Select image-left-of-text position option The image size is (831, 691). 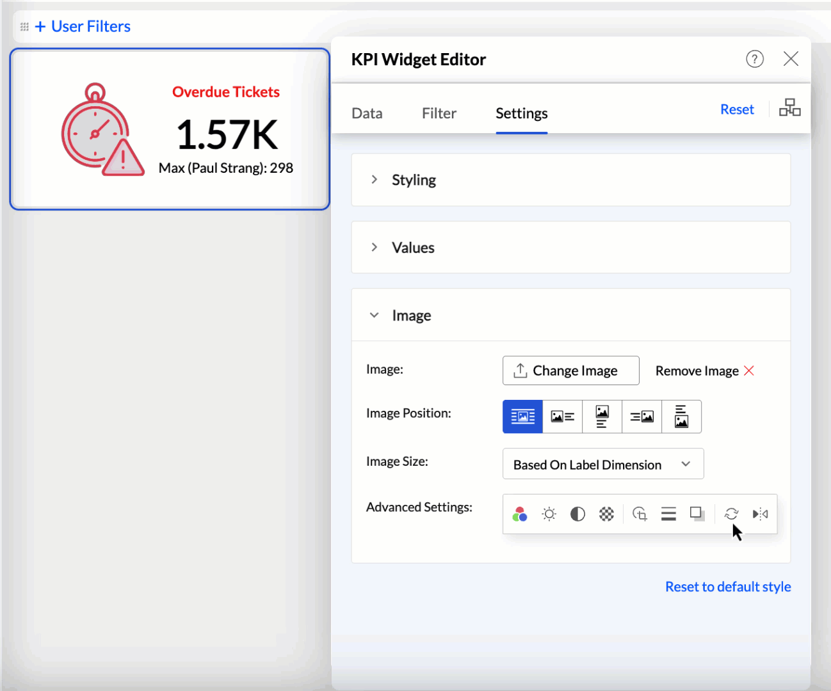562,417
